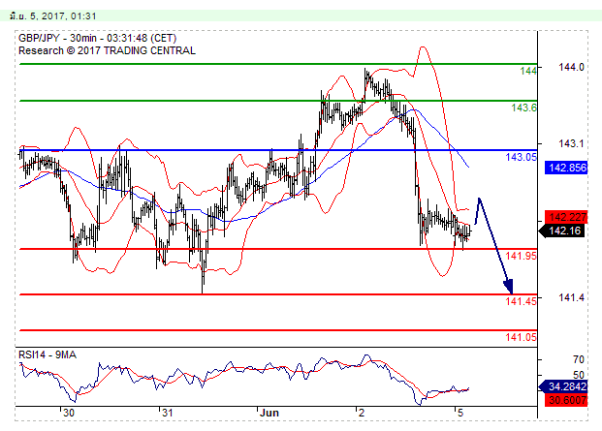Click the black current price tag '142.16'
Viewport: 602px width, 431px height.
tap(563, 231)
